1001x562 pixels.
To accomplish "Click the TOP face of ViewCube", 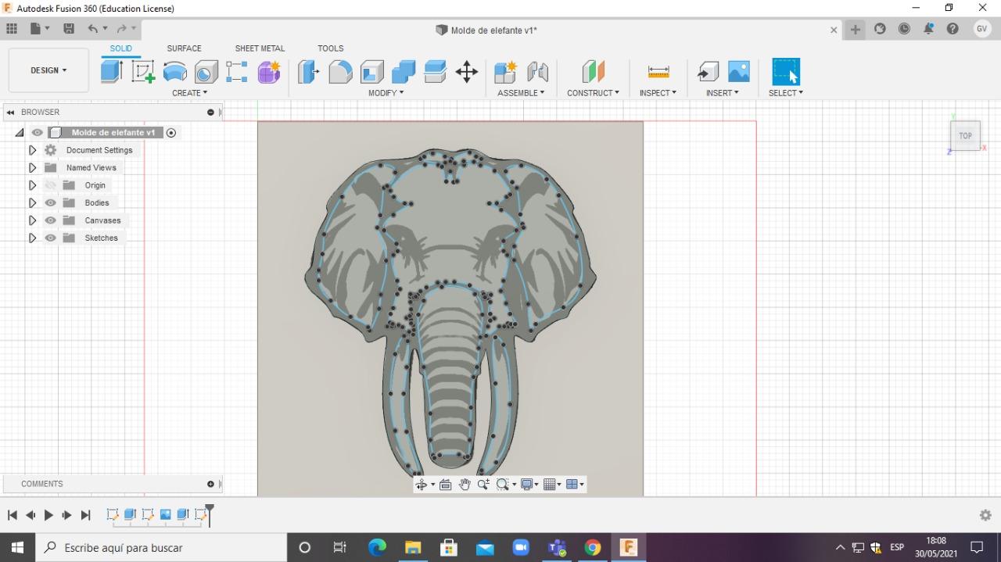I will click(x=965, y=136).
